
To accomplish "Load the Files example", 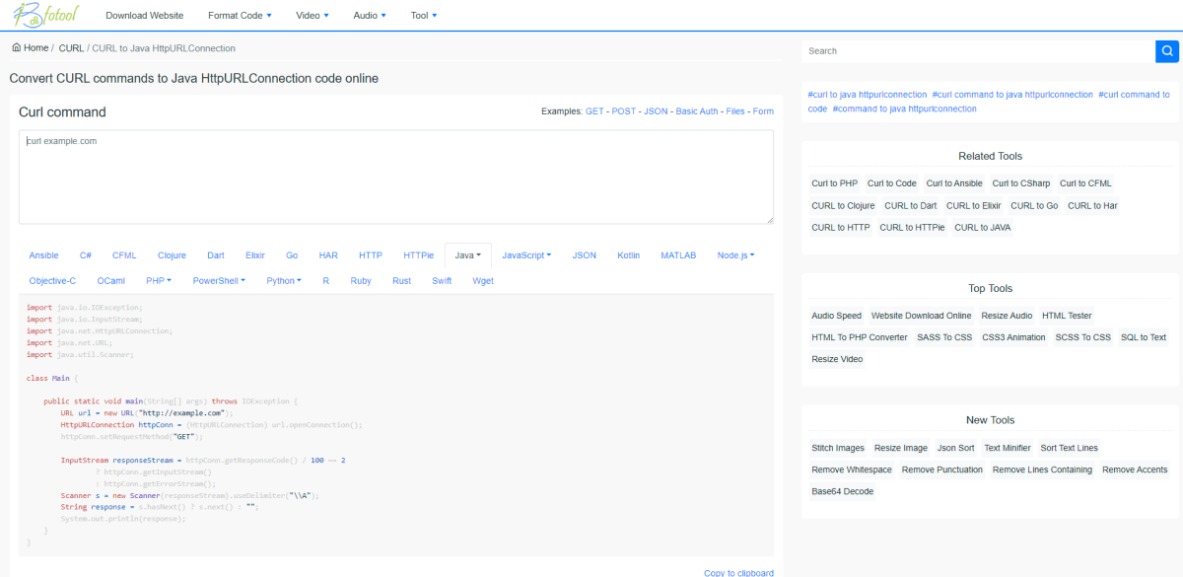I will point(735,111).
